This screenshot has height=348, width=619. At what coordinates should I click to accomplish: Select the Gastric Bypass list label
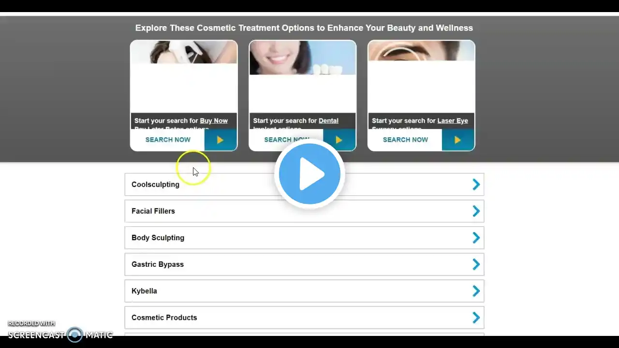[158, 264]
